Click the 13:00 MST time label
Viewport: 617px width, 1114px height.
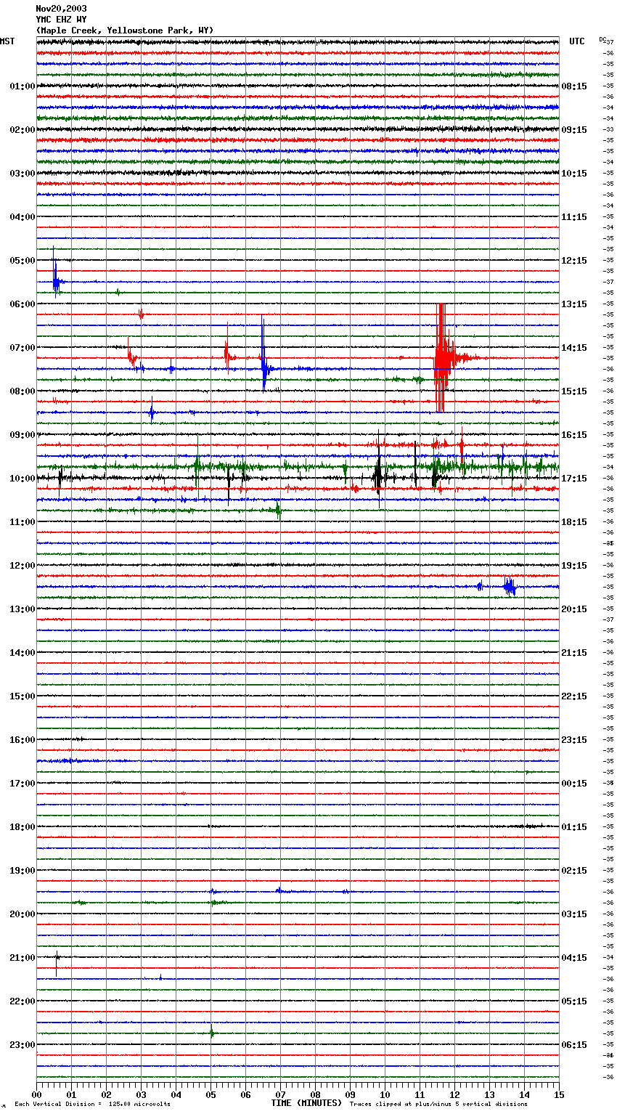(22, 609)
